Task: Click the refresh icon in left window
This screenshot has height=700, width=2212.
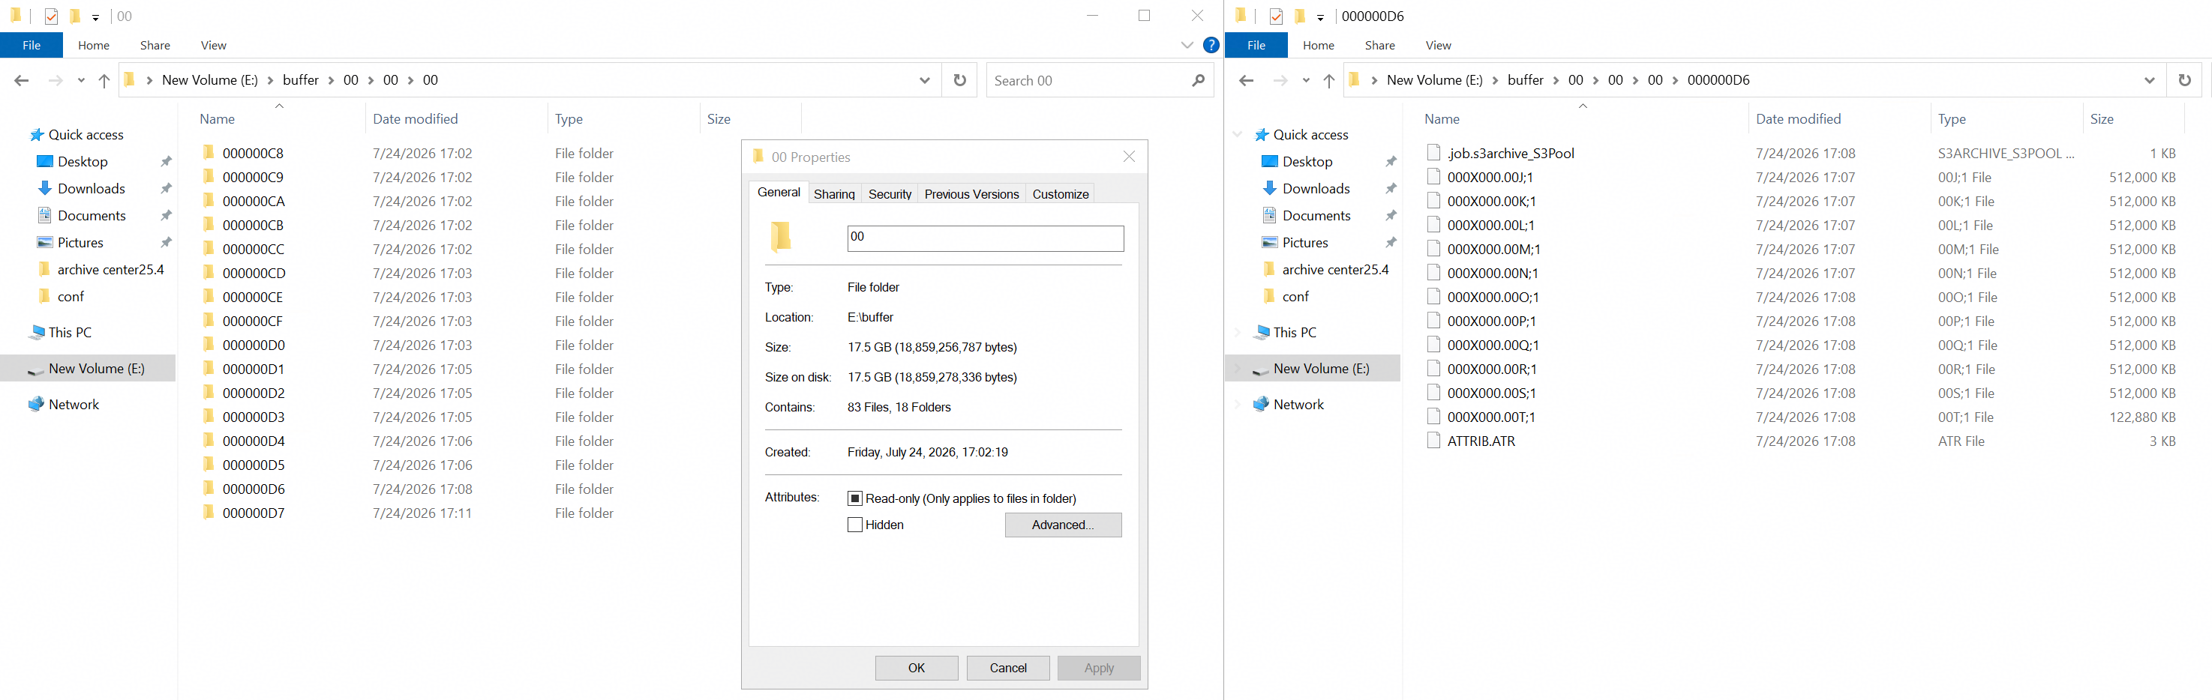Action: pyautogui.click(x=960, y=79)
